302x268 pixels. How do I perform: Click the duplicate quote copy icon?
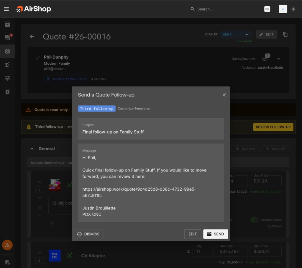coord(285,34)
